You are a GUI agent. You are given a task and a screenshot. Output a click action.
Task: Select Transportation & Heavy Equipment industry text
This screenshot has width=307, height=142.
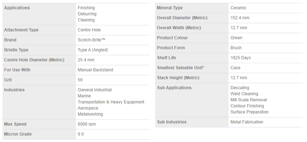[x=111, y=102]
